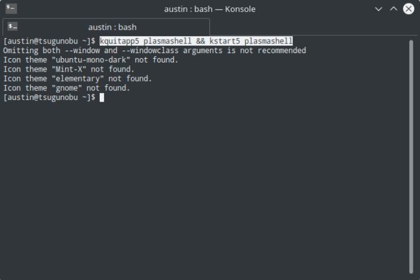This screenshot has height=280, width=420.
Task: Click the word 'kstart5' in the command
Action: [225, 41]
